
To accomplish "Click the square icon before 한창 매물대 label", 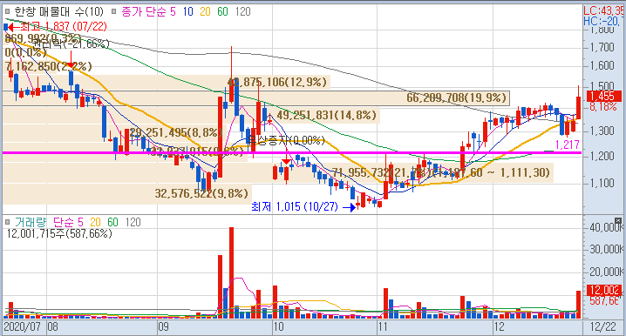I will tap(7, 11).
